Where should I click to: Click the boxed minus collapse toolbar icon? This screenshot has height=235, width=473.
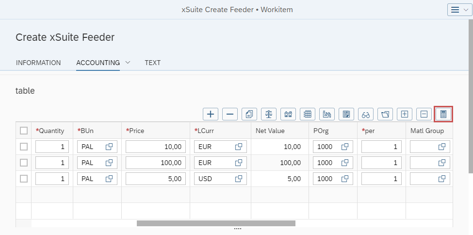(424, 114)
